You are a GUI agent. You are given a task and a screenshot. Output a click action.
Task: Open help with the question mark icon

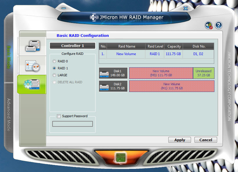(x=219, y=25)
